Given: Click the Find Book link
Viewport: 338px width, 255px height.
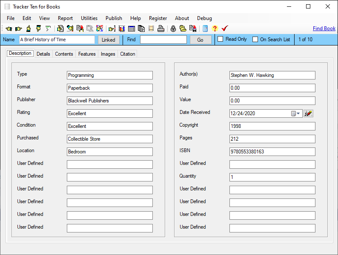Looking at the screenshot, I should click(x=324, y=28).
